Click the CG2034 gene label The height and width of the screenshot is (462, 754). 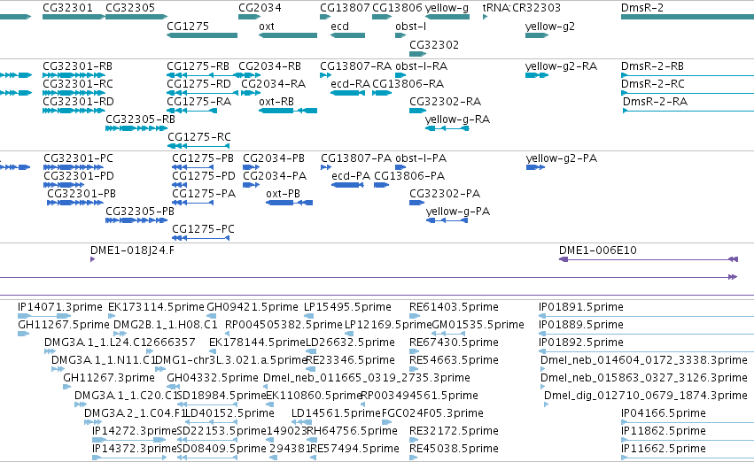(x=260, y=8)
